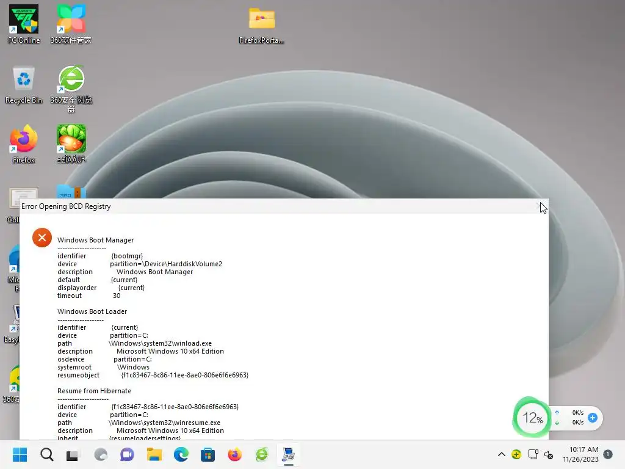Image resolution: width=625 pixels, height=469 pixels.
Task: Launch Microsoft Edge from taskbar
Action: coord(181,454)
